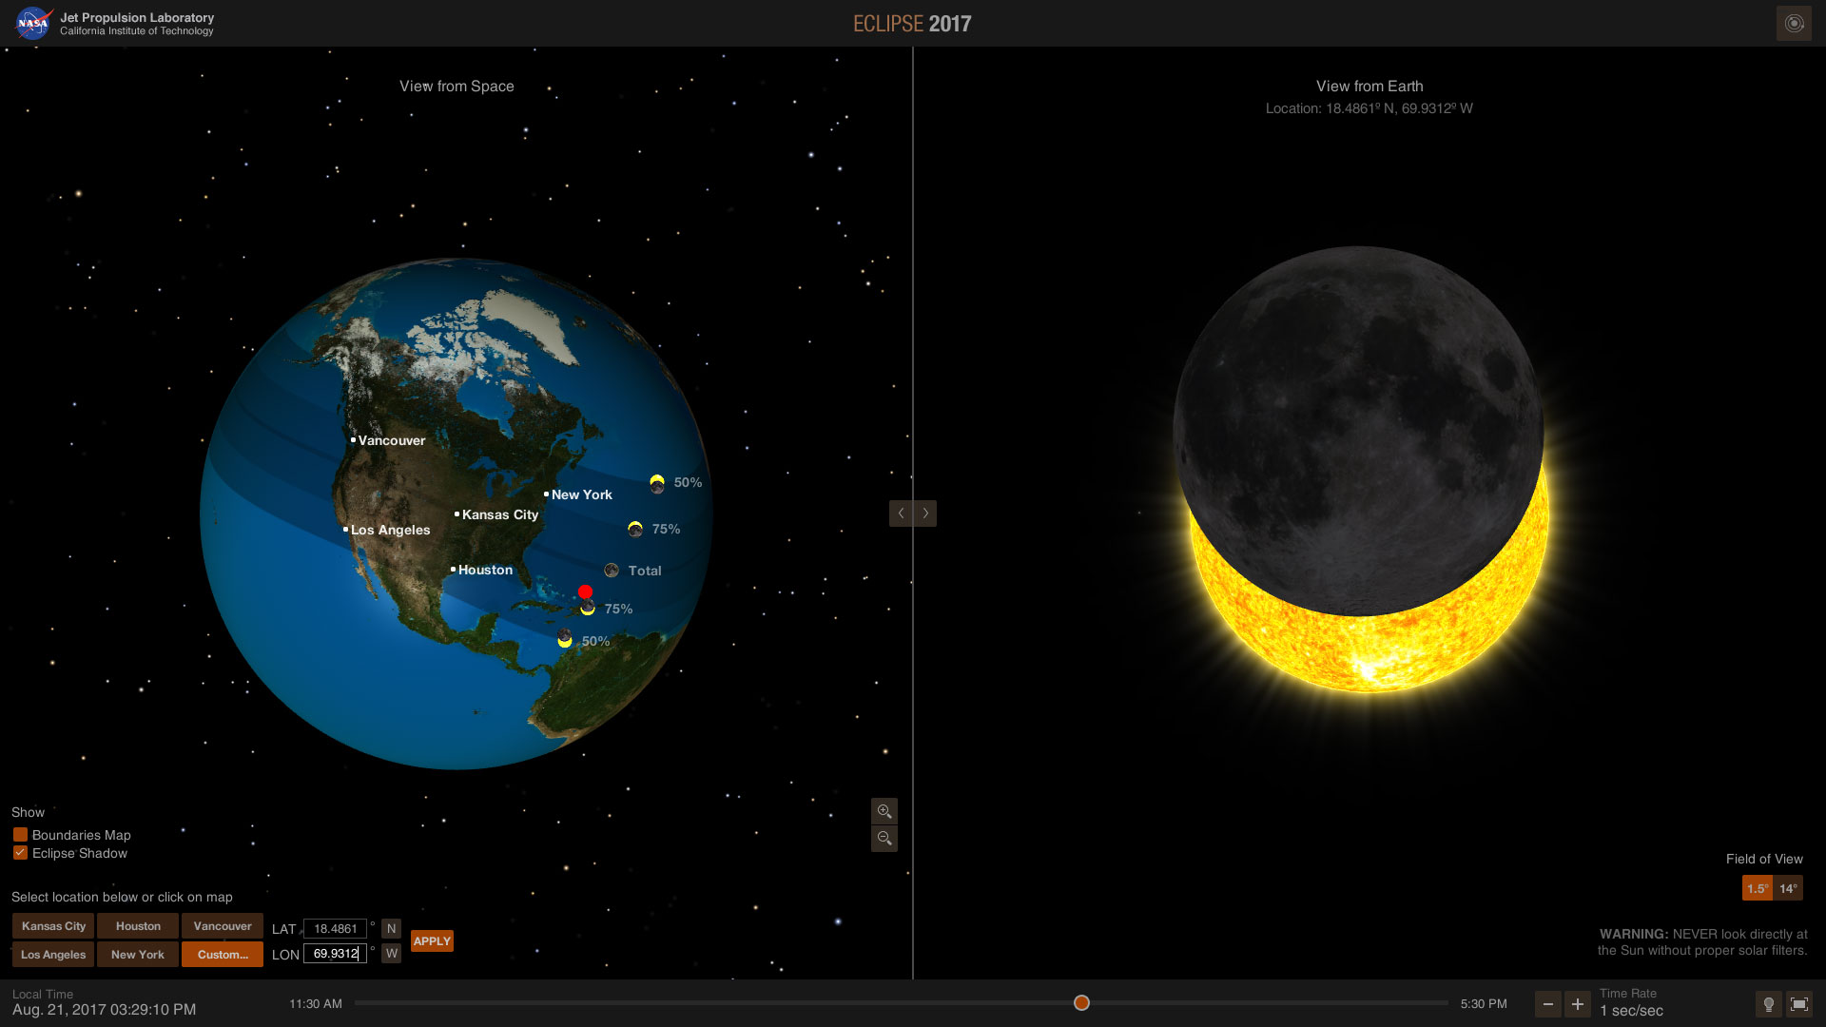Expand the right panel with the right chevron

click(924, 513)
